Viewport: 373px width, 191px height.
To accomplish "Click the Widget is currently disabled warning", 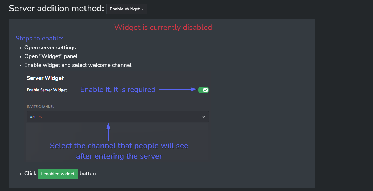I will pyautogui.click(x=163, y=27).
